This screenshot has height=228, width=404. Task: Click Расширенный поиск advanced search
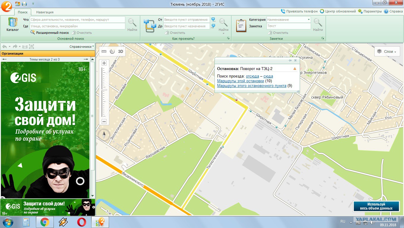point(50,33)
